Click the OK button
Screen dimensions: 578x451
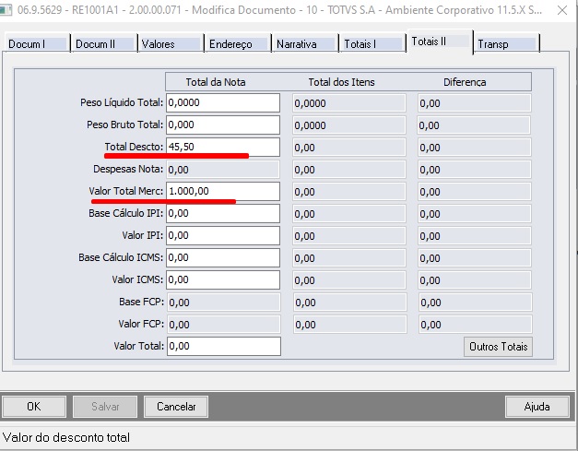[x=34, y=407]
